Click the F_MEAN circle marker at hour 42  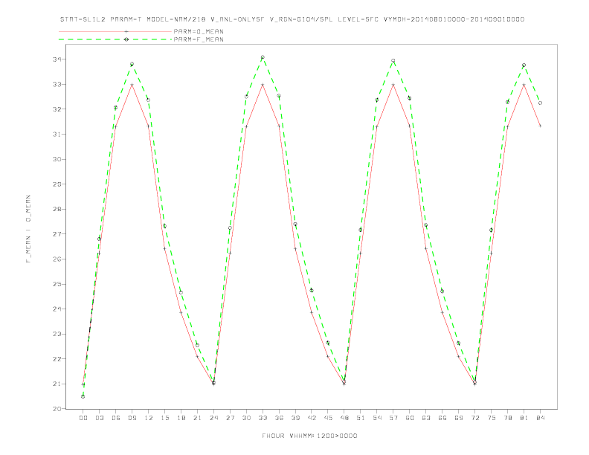(312, 290)
